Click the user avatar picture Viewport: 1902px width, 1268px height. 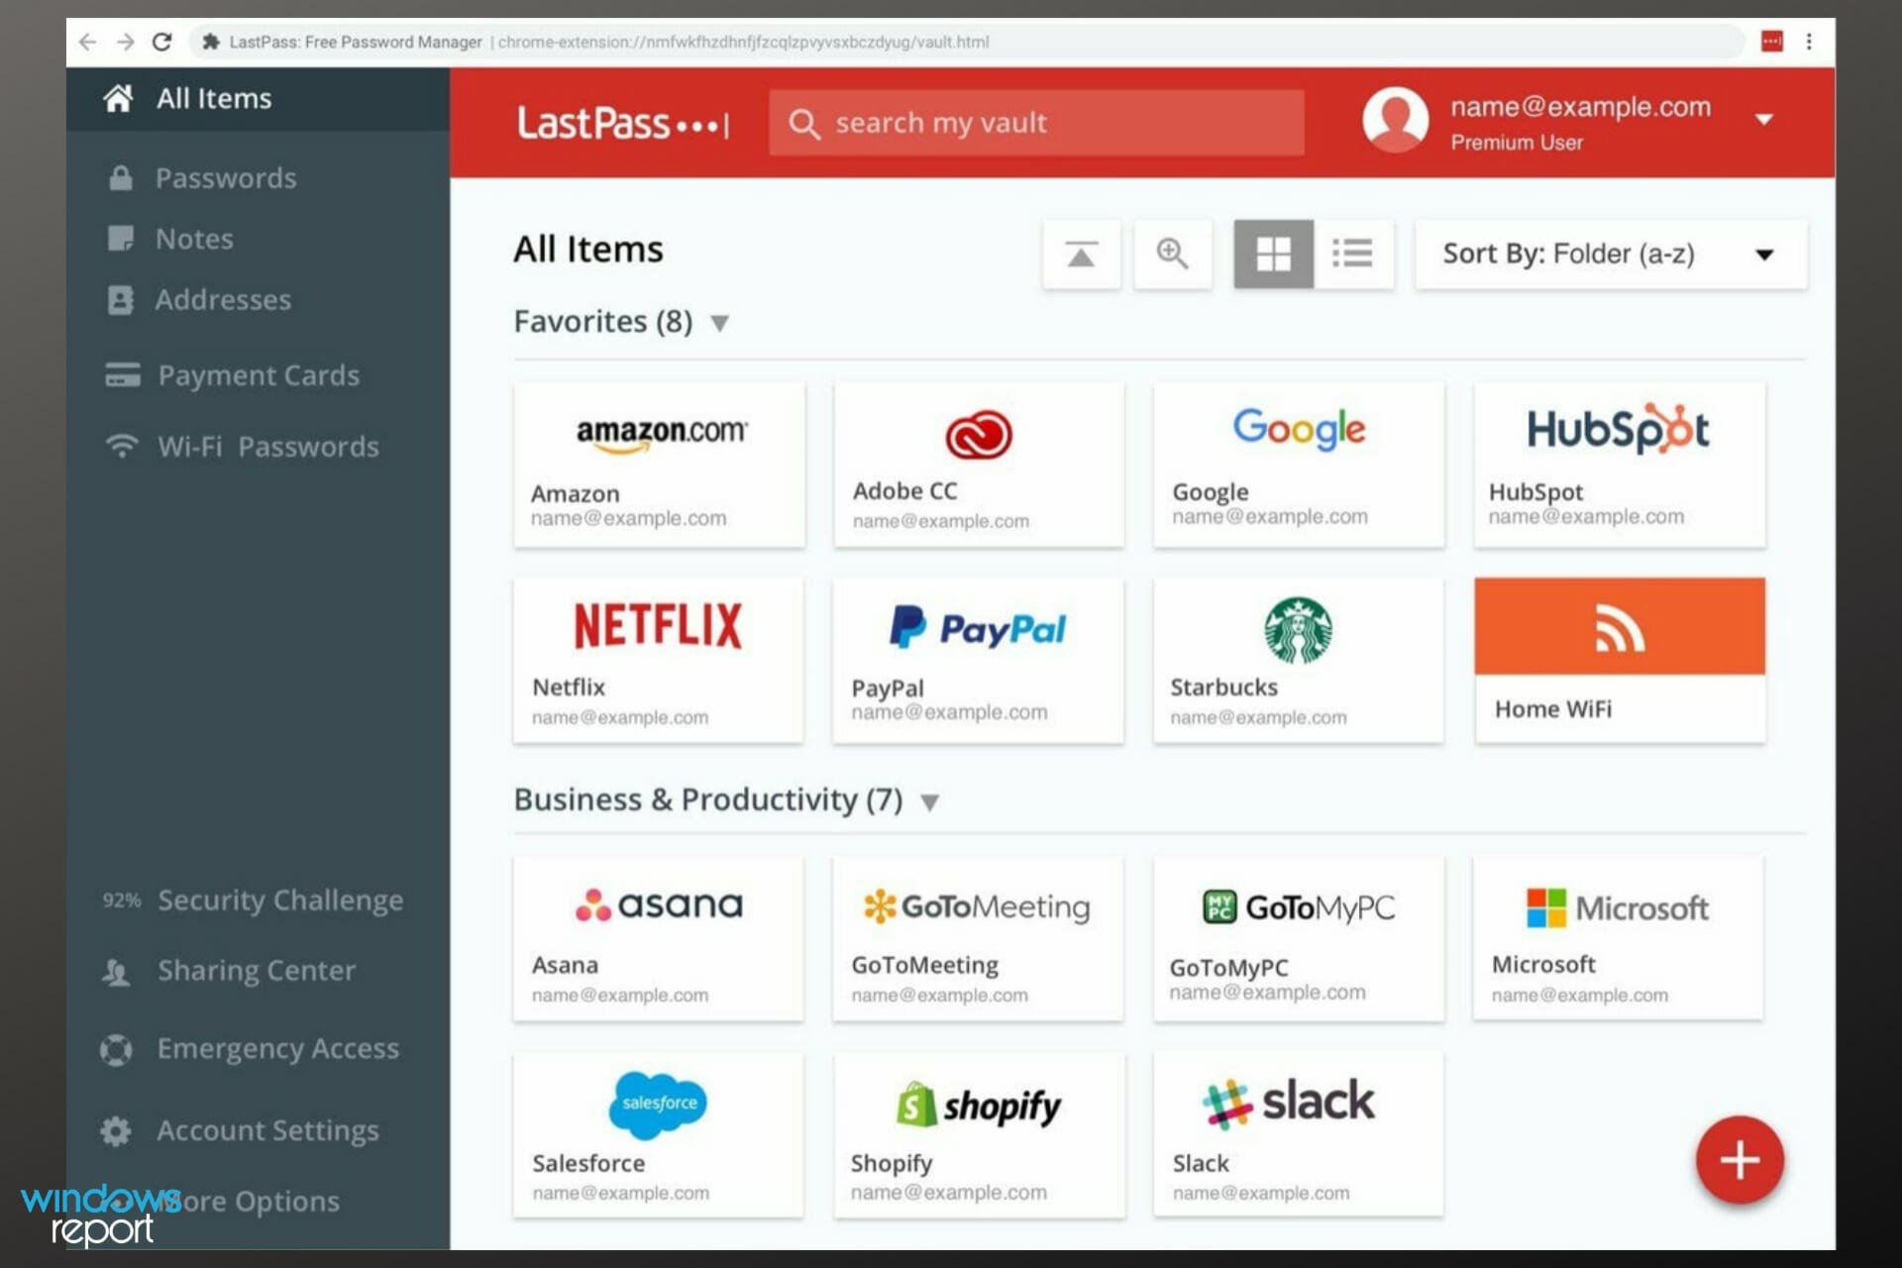1395,120
